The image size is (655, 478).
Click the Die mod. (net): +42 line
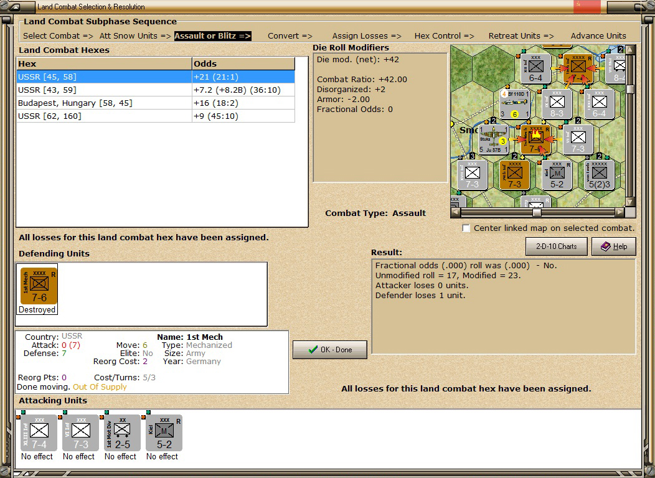(x=358, y=59)
